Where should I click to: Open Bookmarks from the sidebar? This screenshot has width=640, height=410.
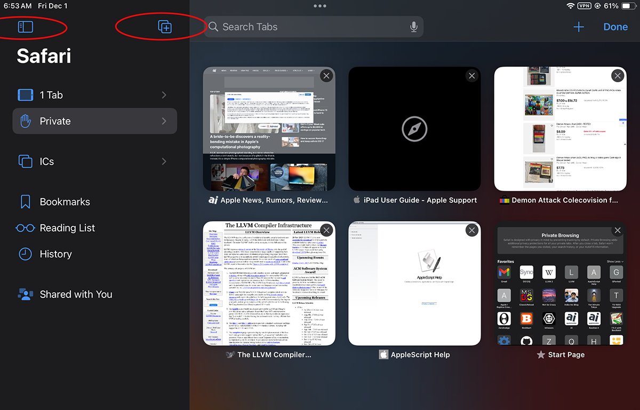[65, 202]
